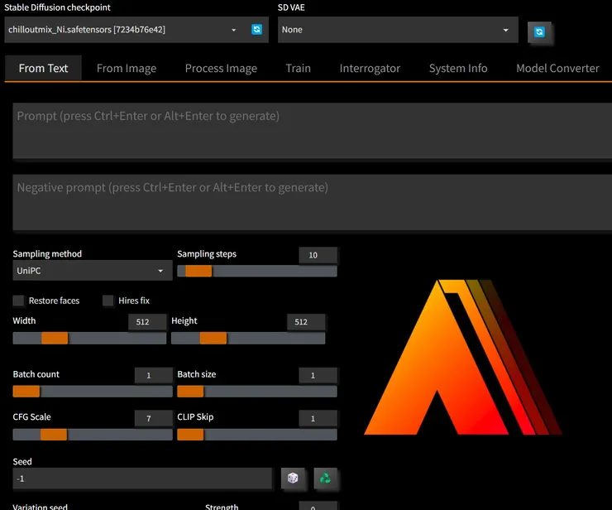Click the Batch count slider

(x=93, y=392)
